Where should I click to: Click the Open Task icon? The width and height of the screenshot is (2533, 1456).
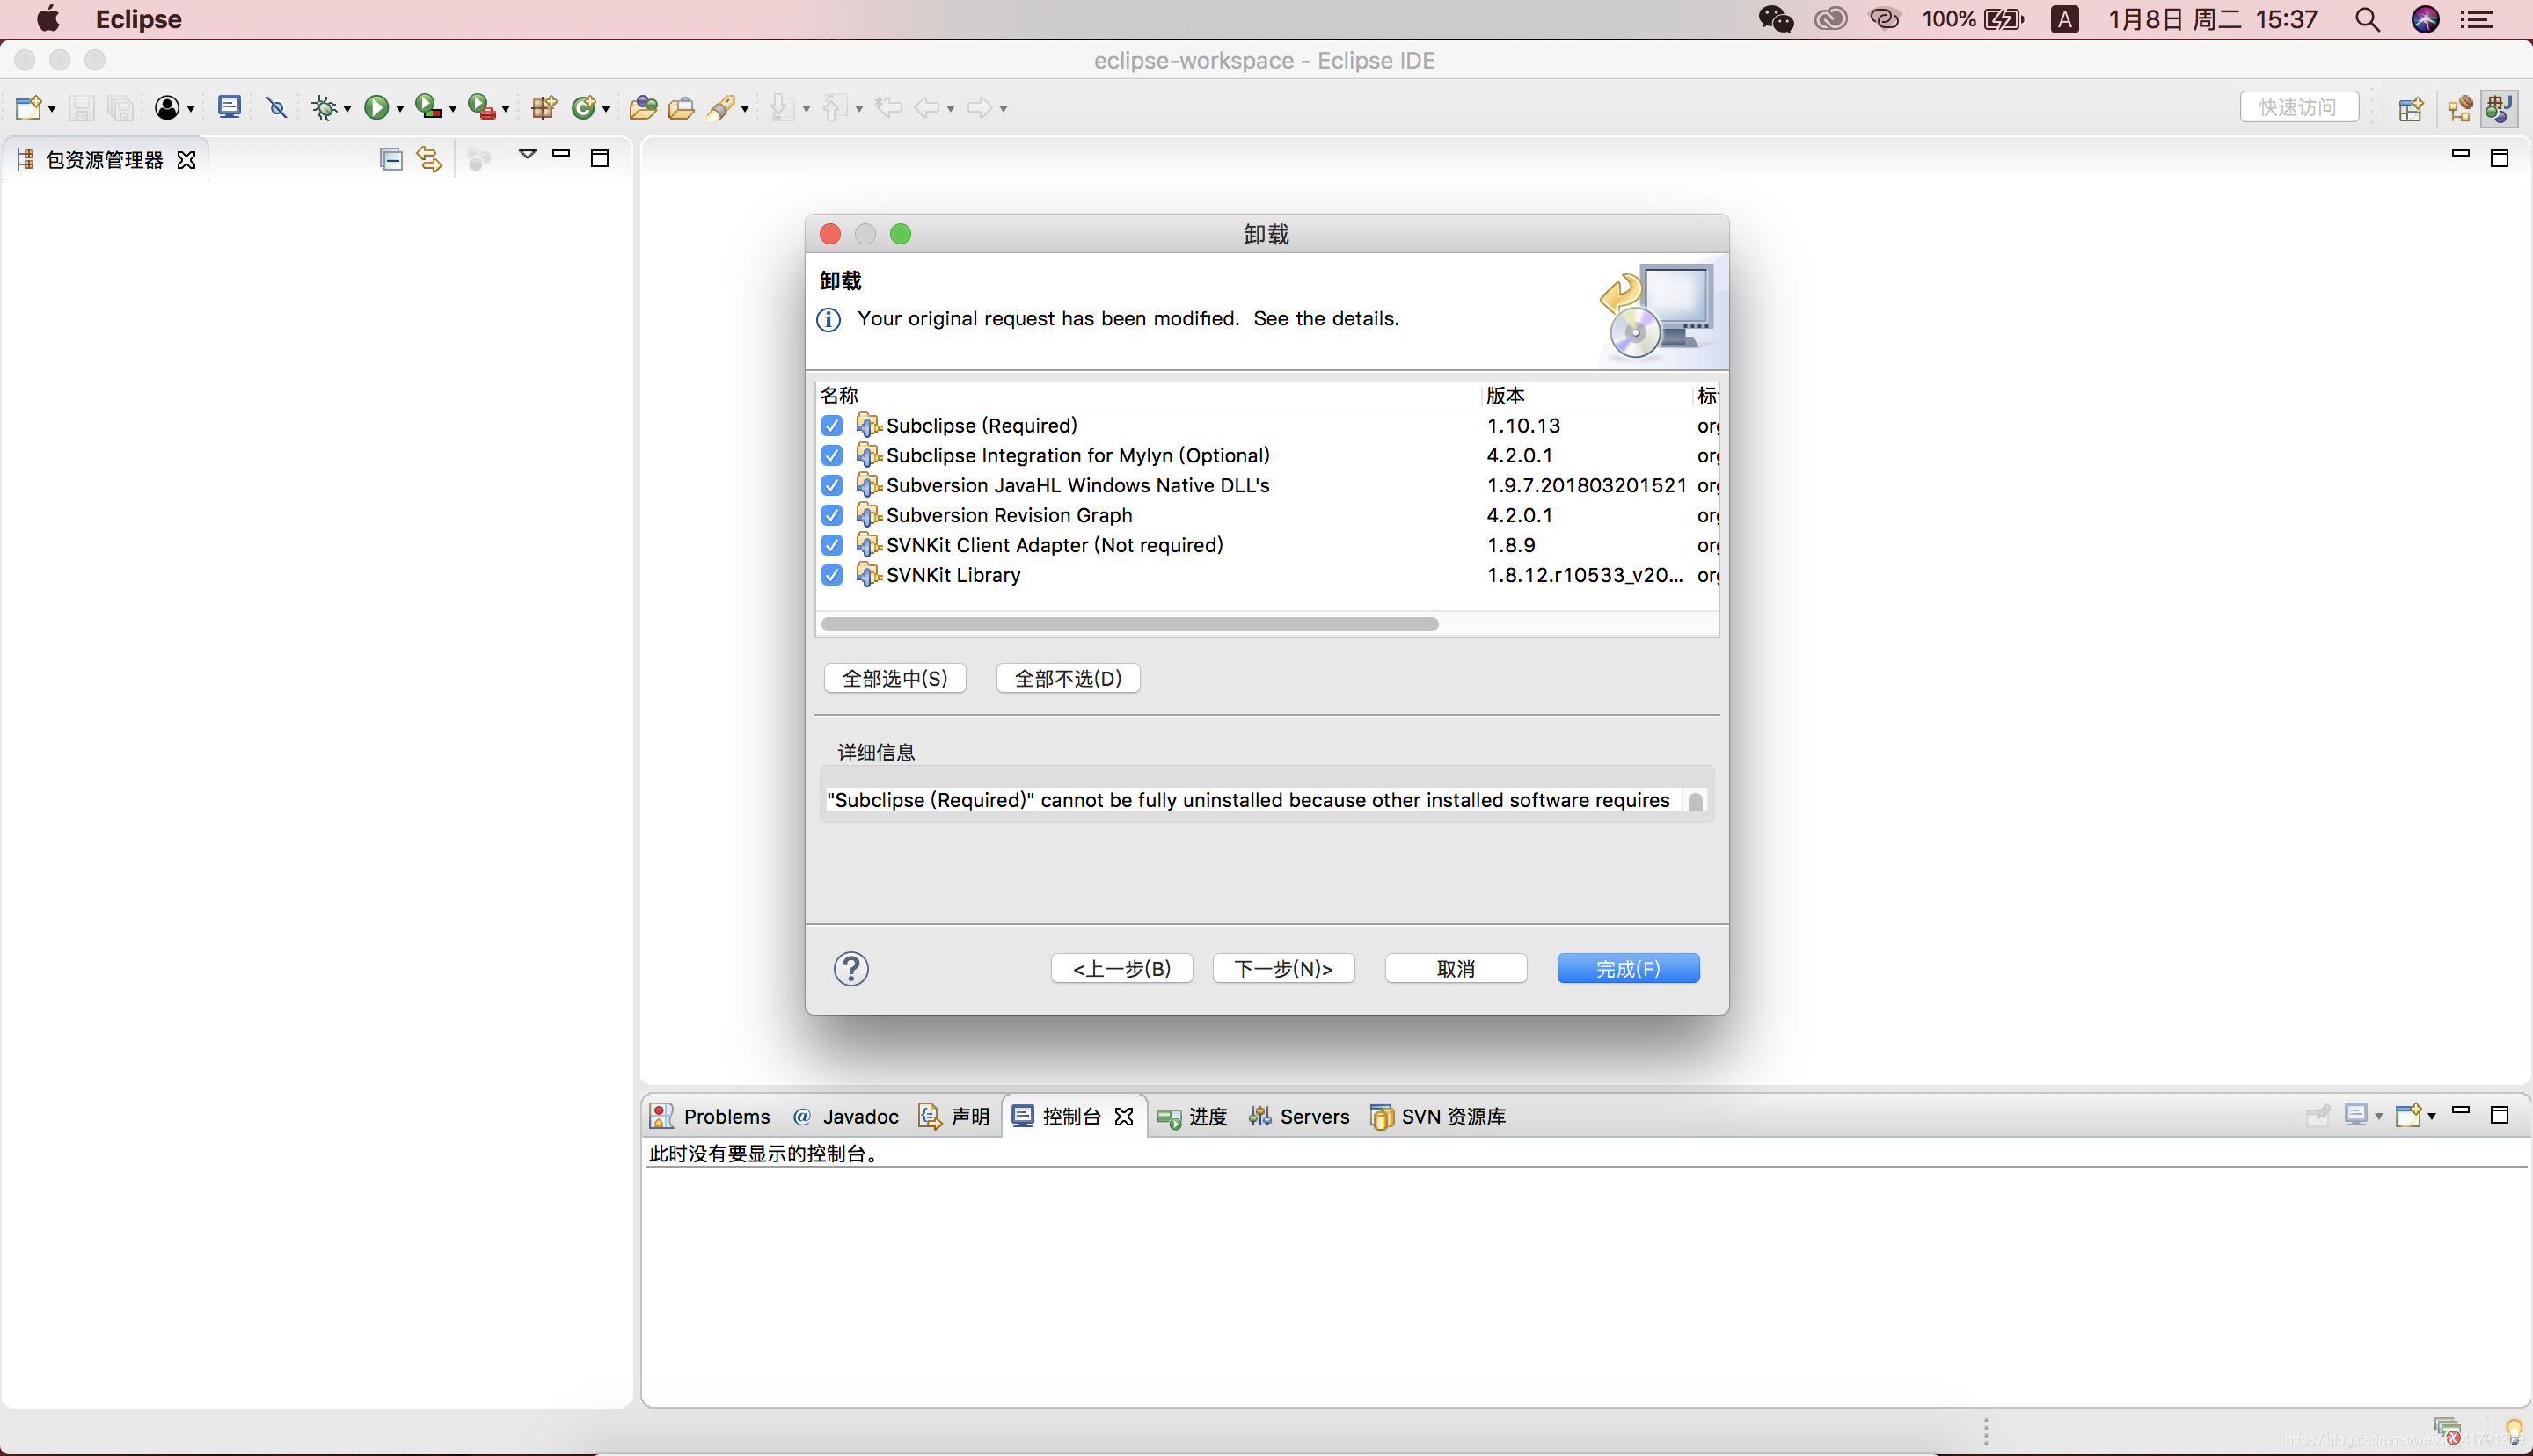681,107
